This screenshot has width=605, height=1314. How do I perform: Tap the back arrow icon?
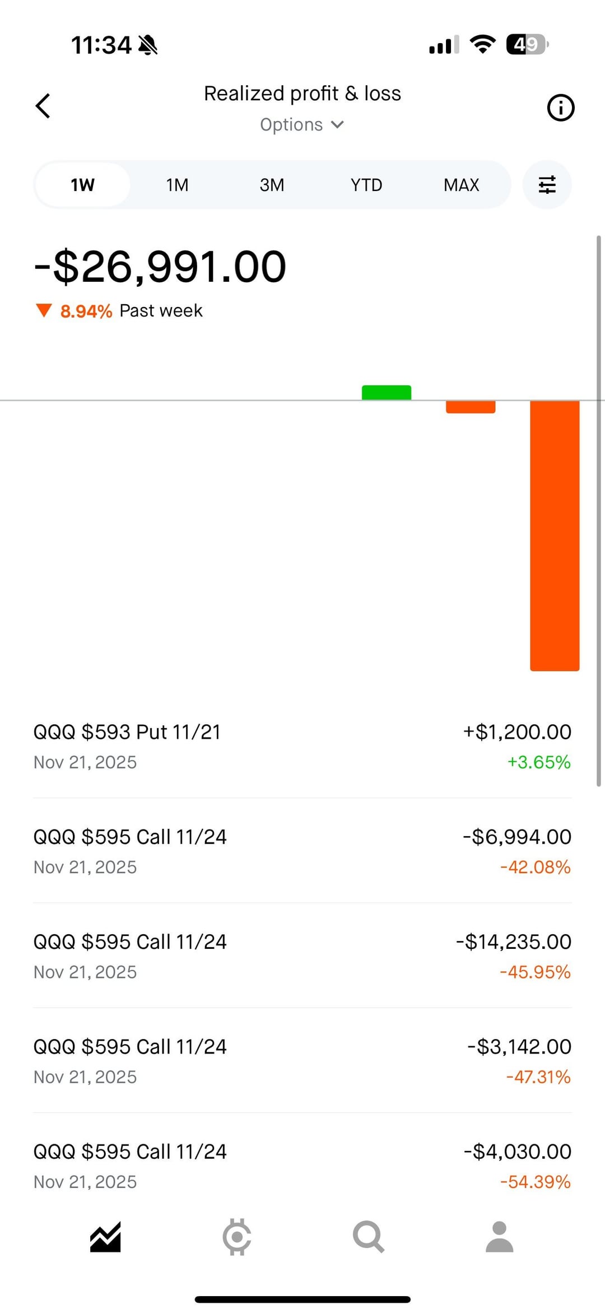[43, 106]
